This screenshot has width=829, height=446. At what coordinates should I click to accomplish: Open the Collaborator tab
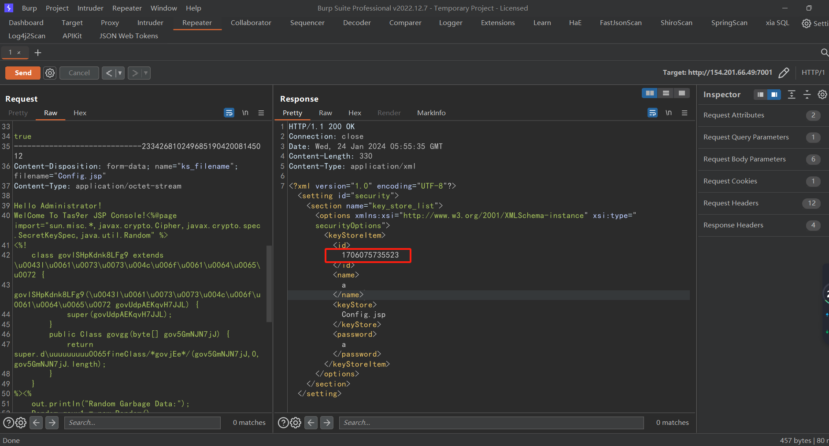251,23
